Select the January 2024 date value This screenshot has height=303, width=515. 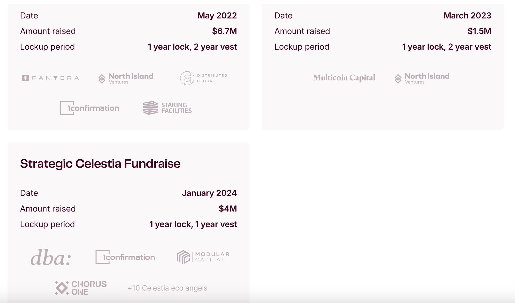point(209,193)
